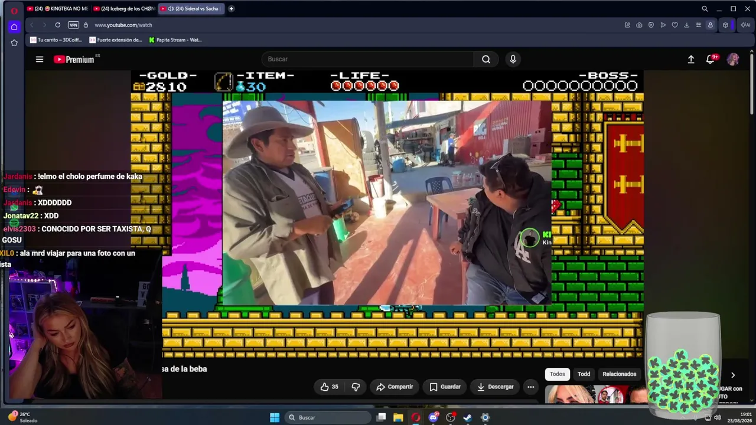756x425 pixels.
Task: Select the Sideral vs Sacha tab
Action: coord(191,9)
